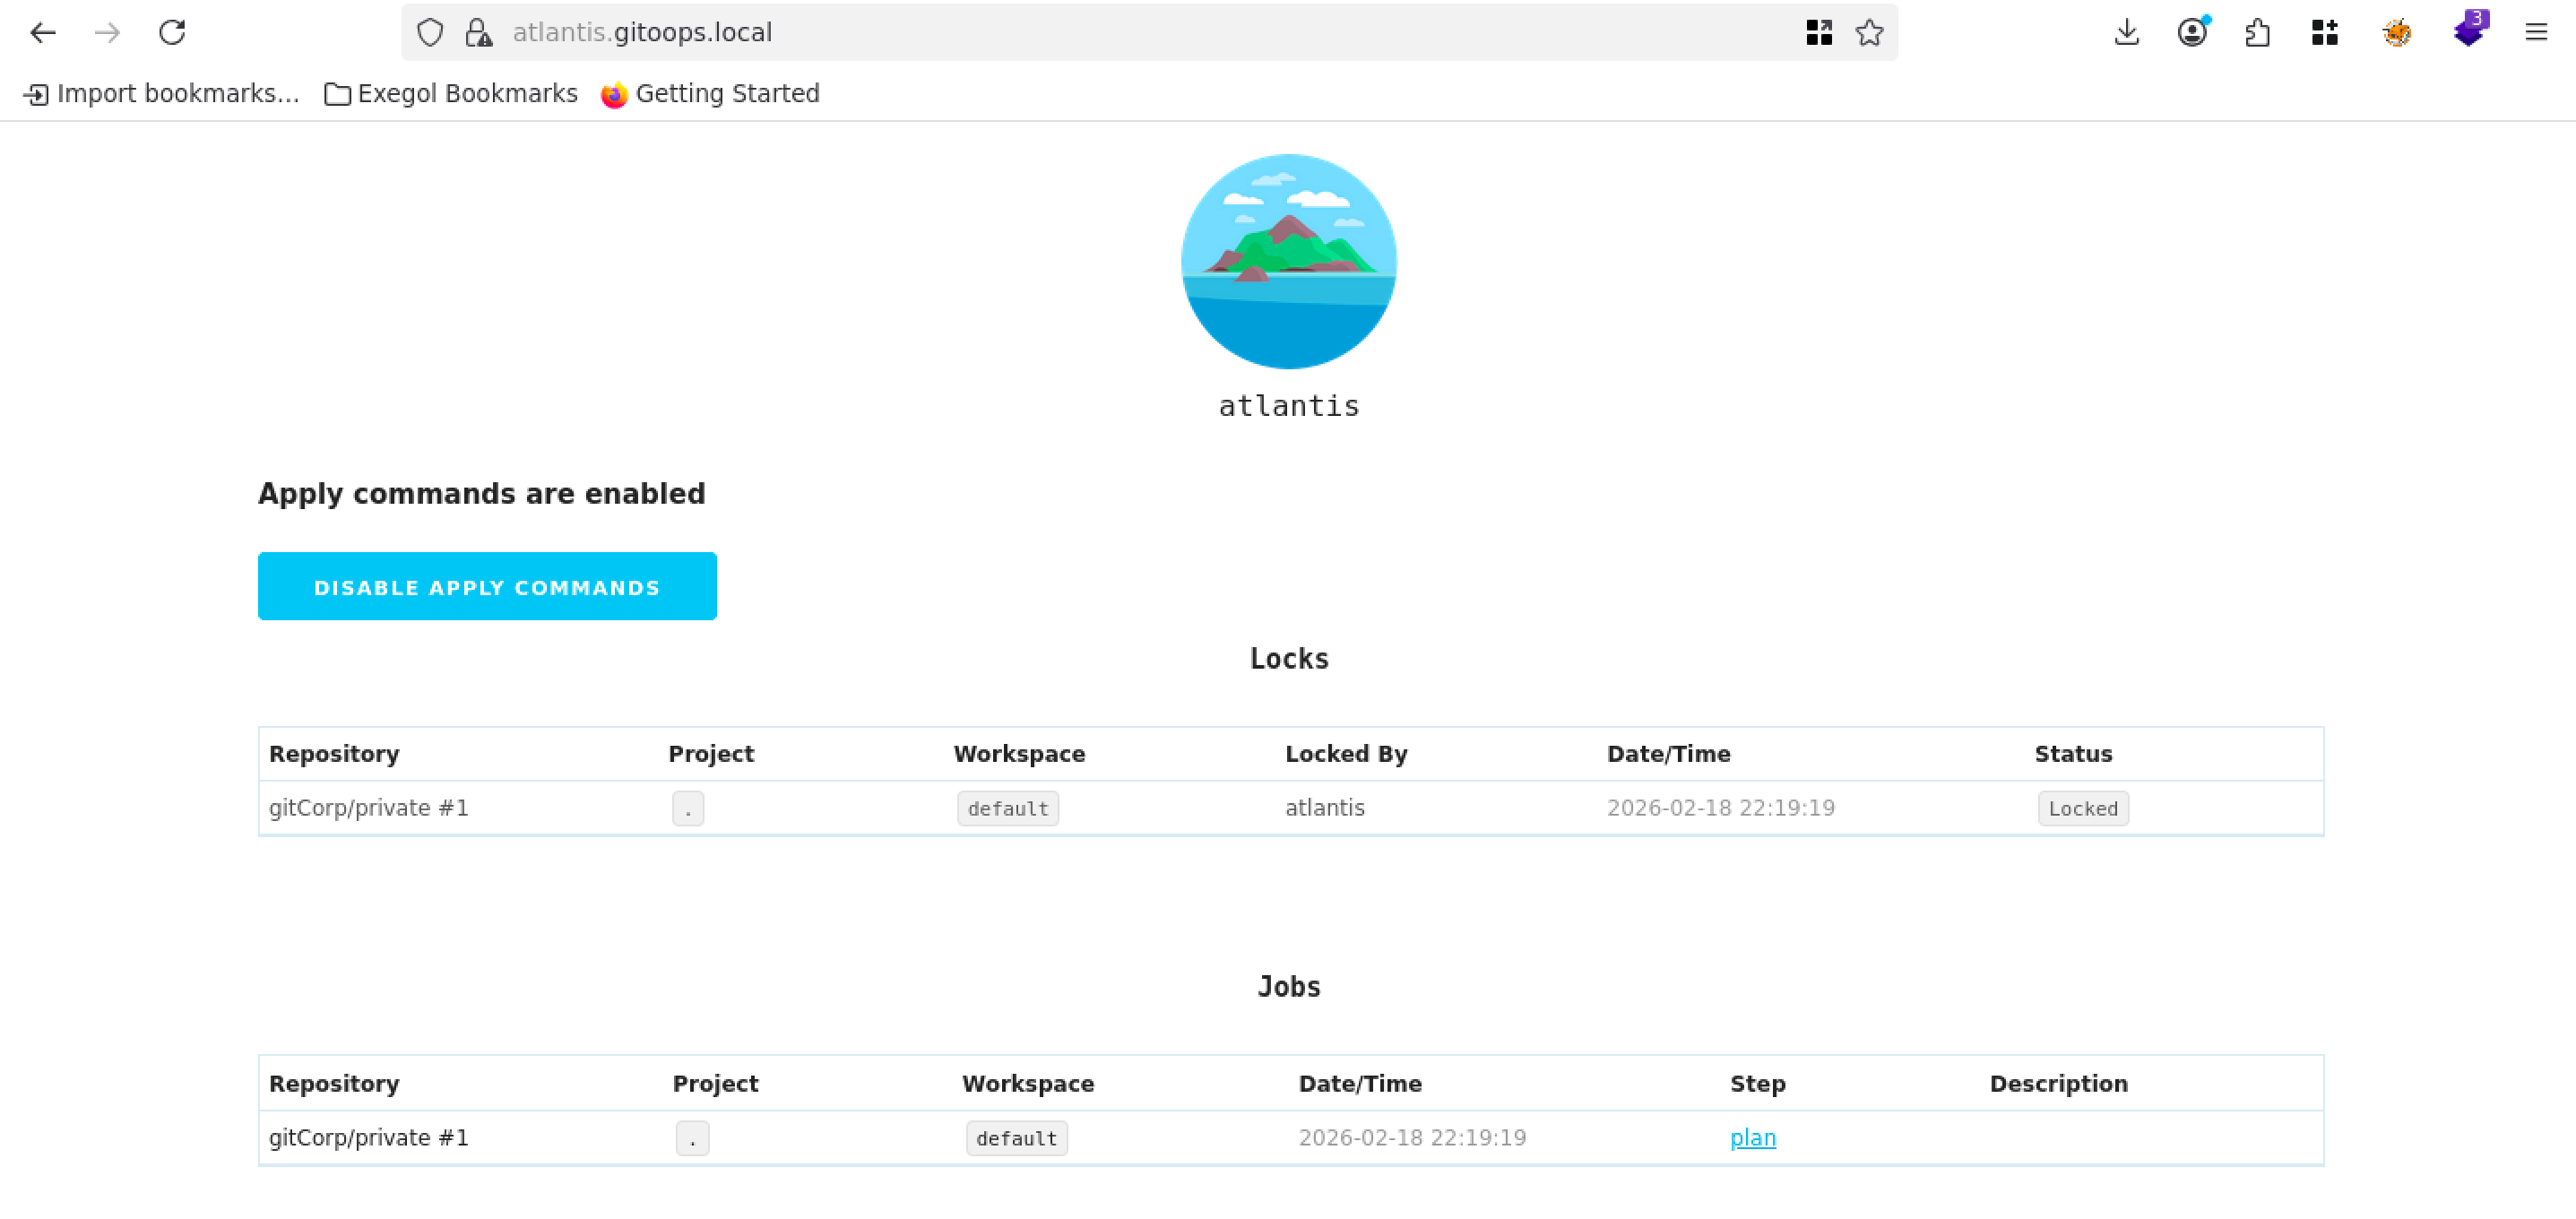Screen dimensions: 2576x1219
Task: Bookmark this page with the star
Action: [1868, 33]
